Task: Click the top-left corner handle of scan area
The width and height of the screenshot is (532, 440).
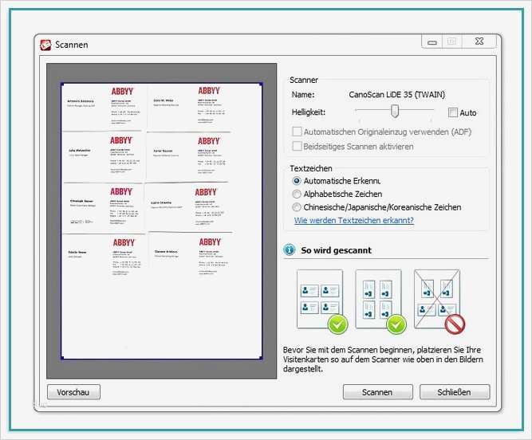Action: click(62, 84)
